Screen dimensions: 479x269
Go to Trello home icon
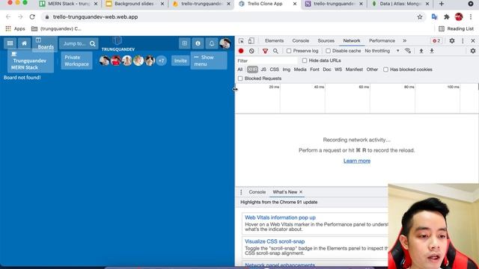click(x=24, y=43)
